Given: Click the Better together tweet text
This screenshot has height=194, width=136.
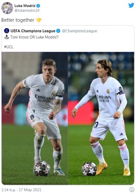Looking at the screenshot, I should [x=18, y=20].
